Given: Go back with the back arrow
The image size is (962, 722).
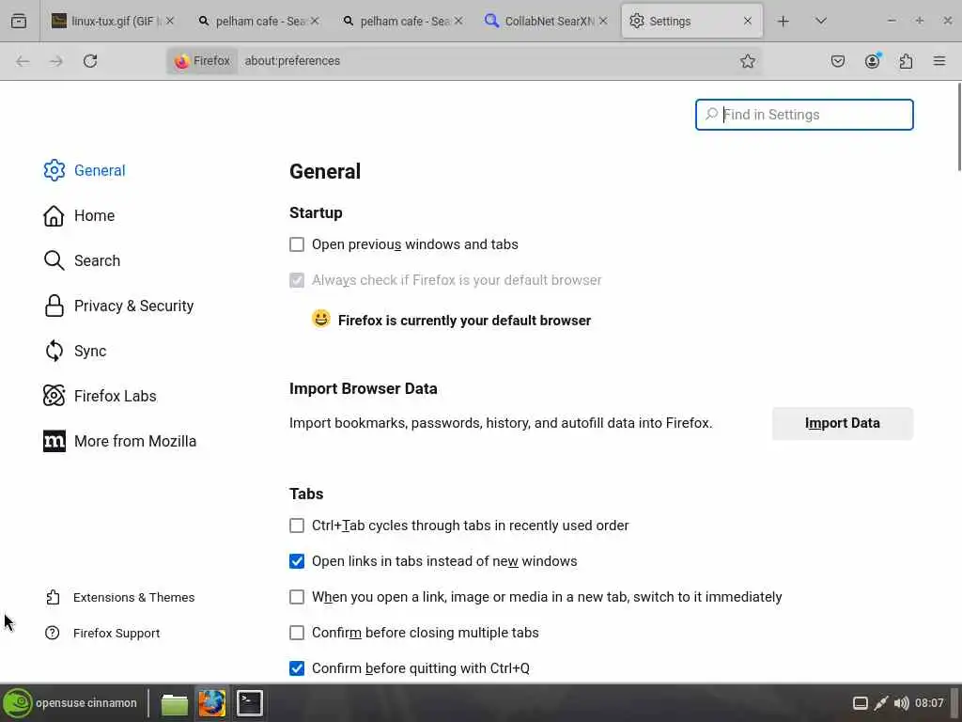Looking at the screenshot, I should coord(23,61).
